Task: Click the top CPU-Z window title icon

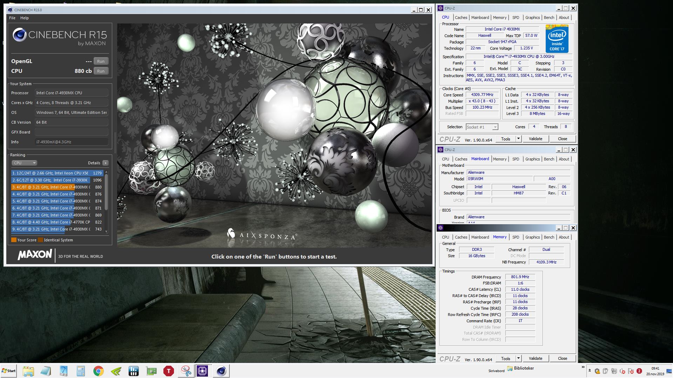Action: [x=440, y=8]
